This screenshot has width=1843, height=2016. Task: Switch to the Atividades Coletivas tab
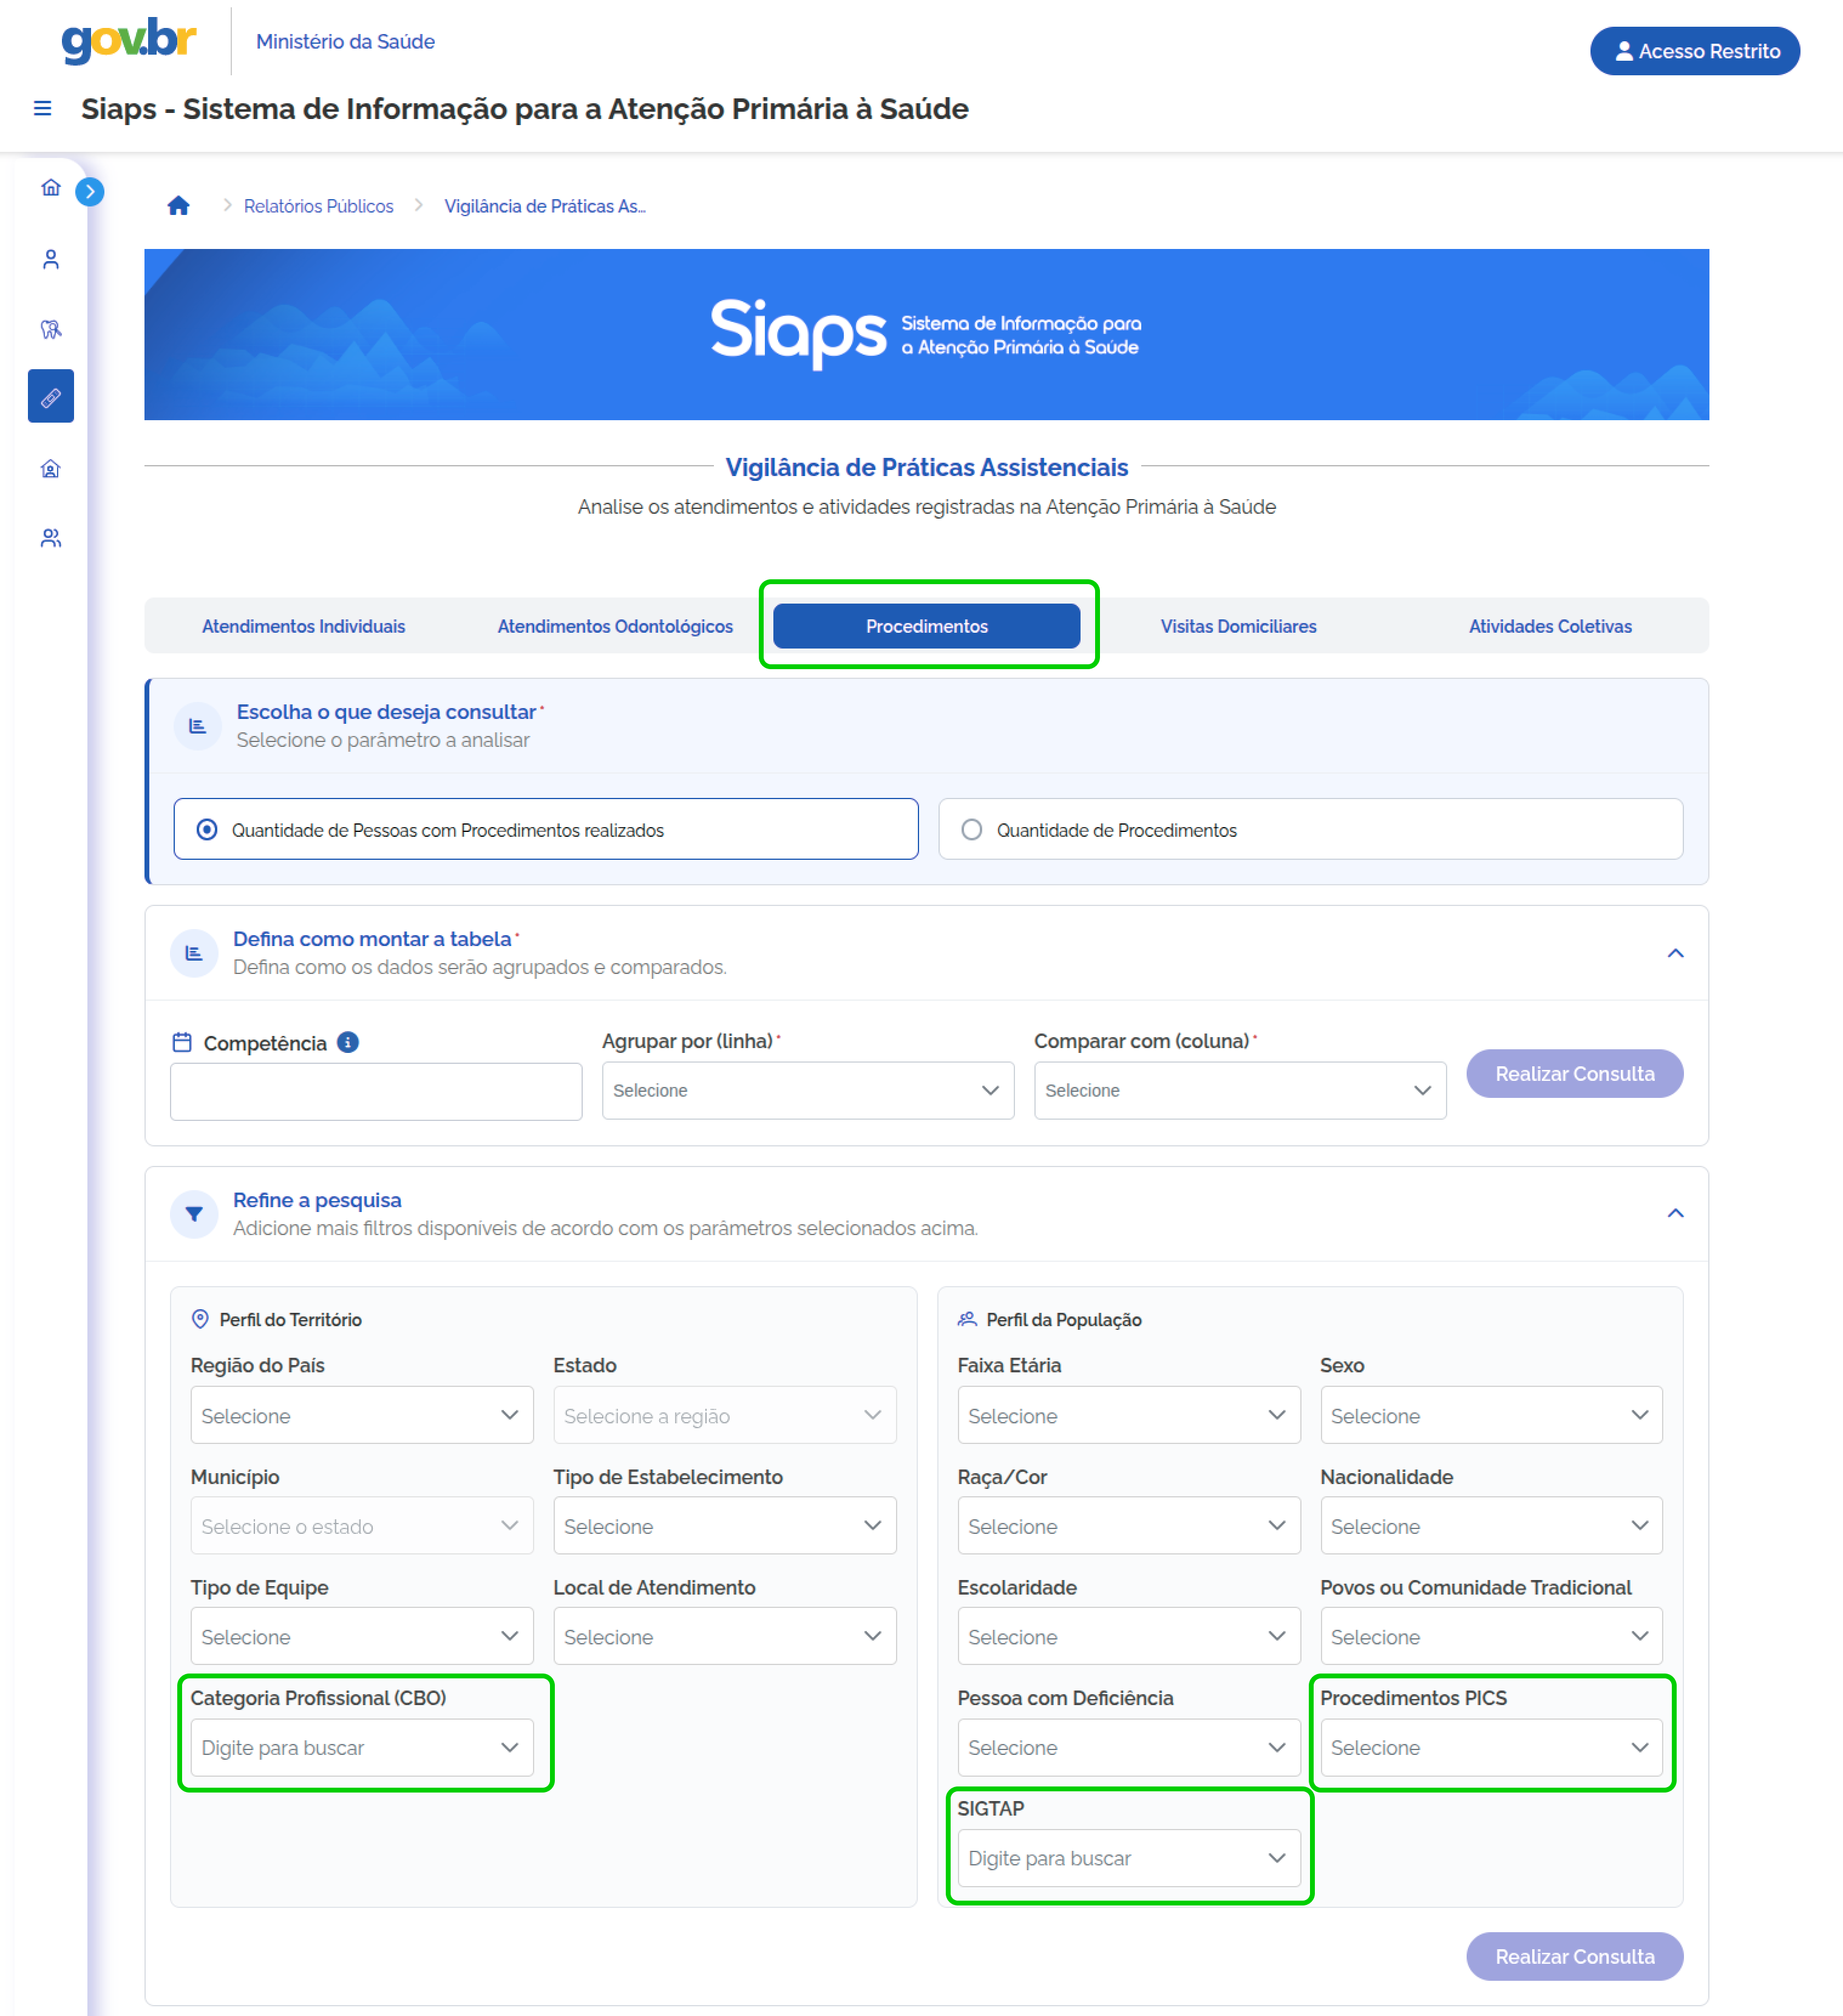pos(1550,626)
